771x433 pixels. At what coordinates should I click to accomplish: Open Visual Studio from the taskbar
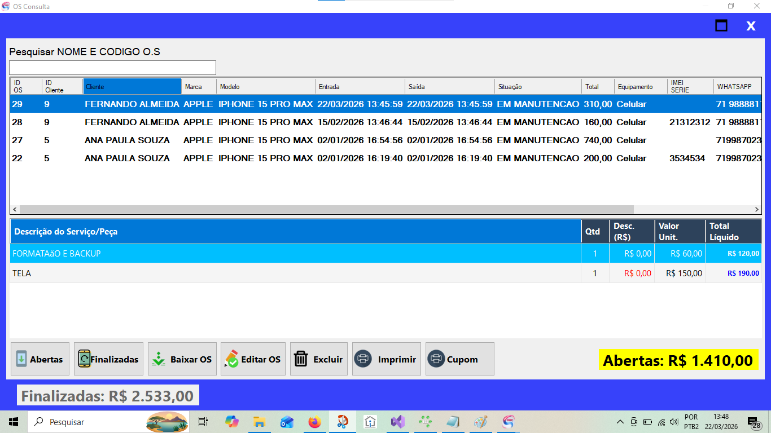pyautogui.click(x=398, y=422)
